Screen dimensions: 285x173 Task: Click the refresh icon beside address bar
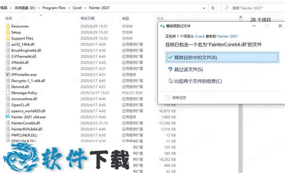[x=213, y=8]
